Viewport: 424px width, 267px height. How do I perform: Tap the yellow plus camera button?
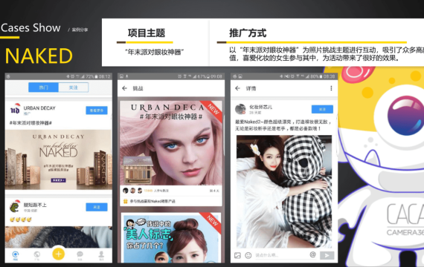click(x=59, y=254)
